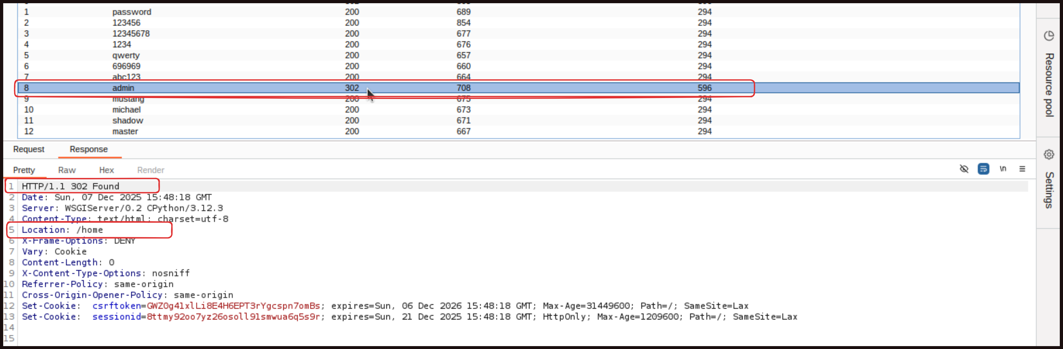
Task: Click the Content-Length: 0 header line
Action: 68,262
